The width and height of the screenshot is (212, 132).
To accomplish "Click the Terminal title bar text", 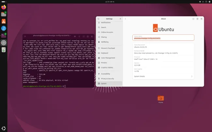I will point(52,35).
